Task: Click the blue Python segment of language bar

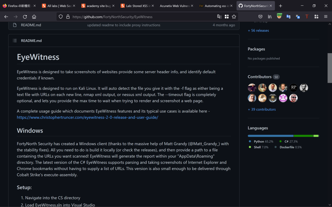Action: point(271,136)
